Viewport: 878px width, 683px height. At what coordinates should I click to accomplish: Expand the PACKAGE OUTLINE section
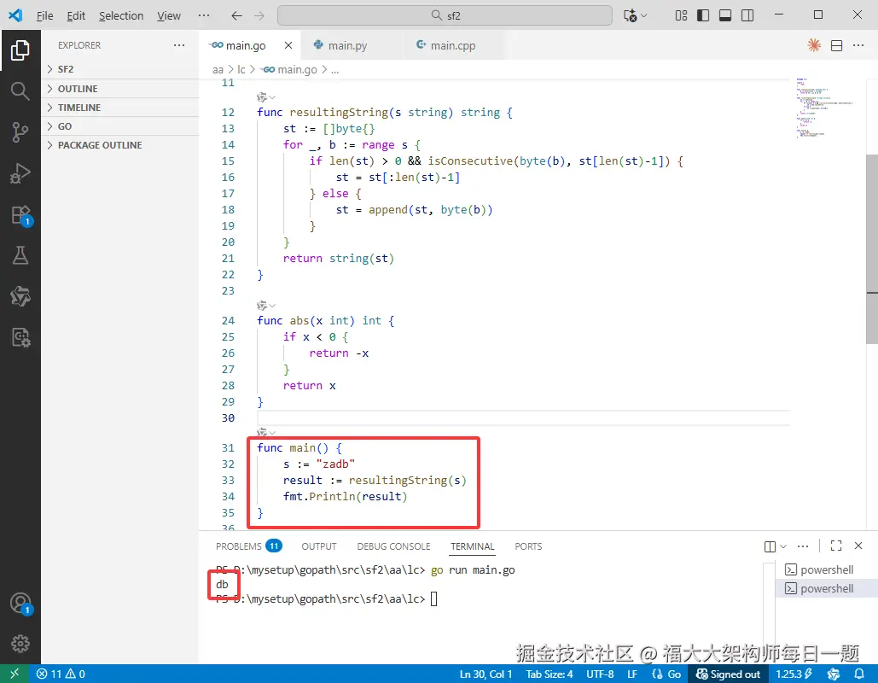(x=119, y=145)
